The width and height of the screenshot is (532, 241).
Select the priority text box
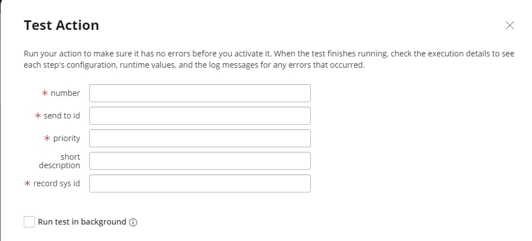tap(200, 138)
